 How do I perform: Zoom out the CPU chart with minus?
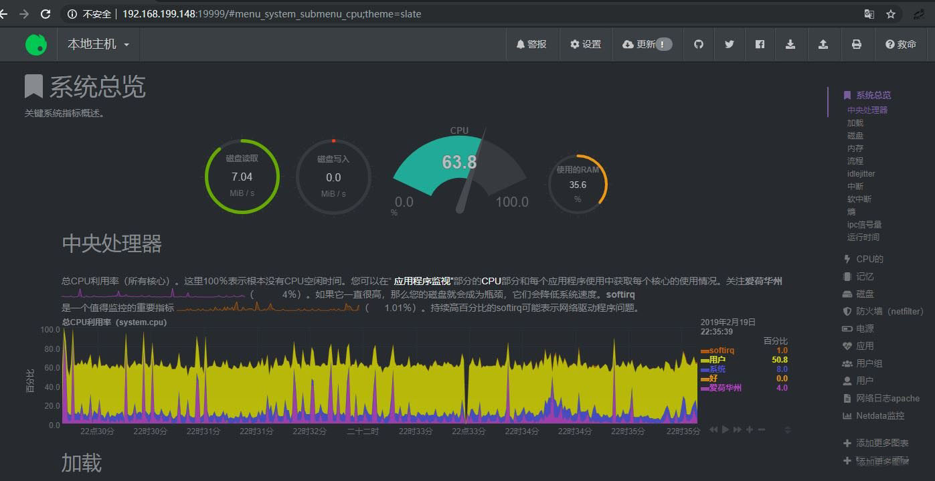[x=762, y=429]
